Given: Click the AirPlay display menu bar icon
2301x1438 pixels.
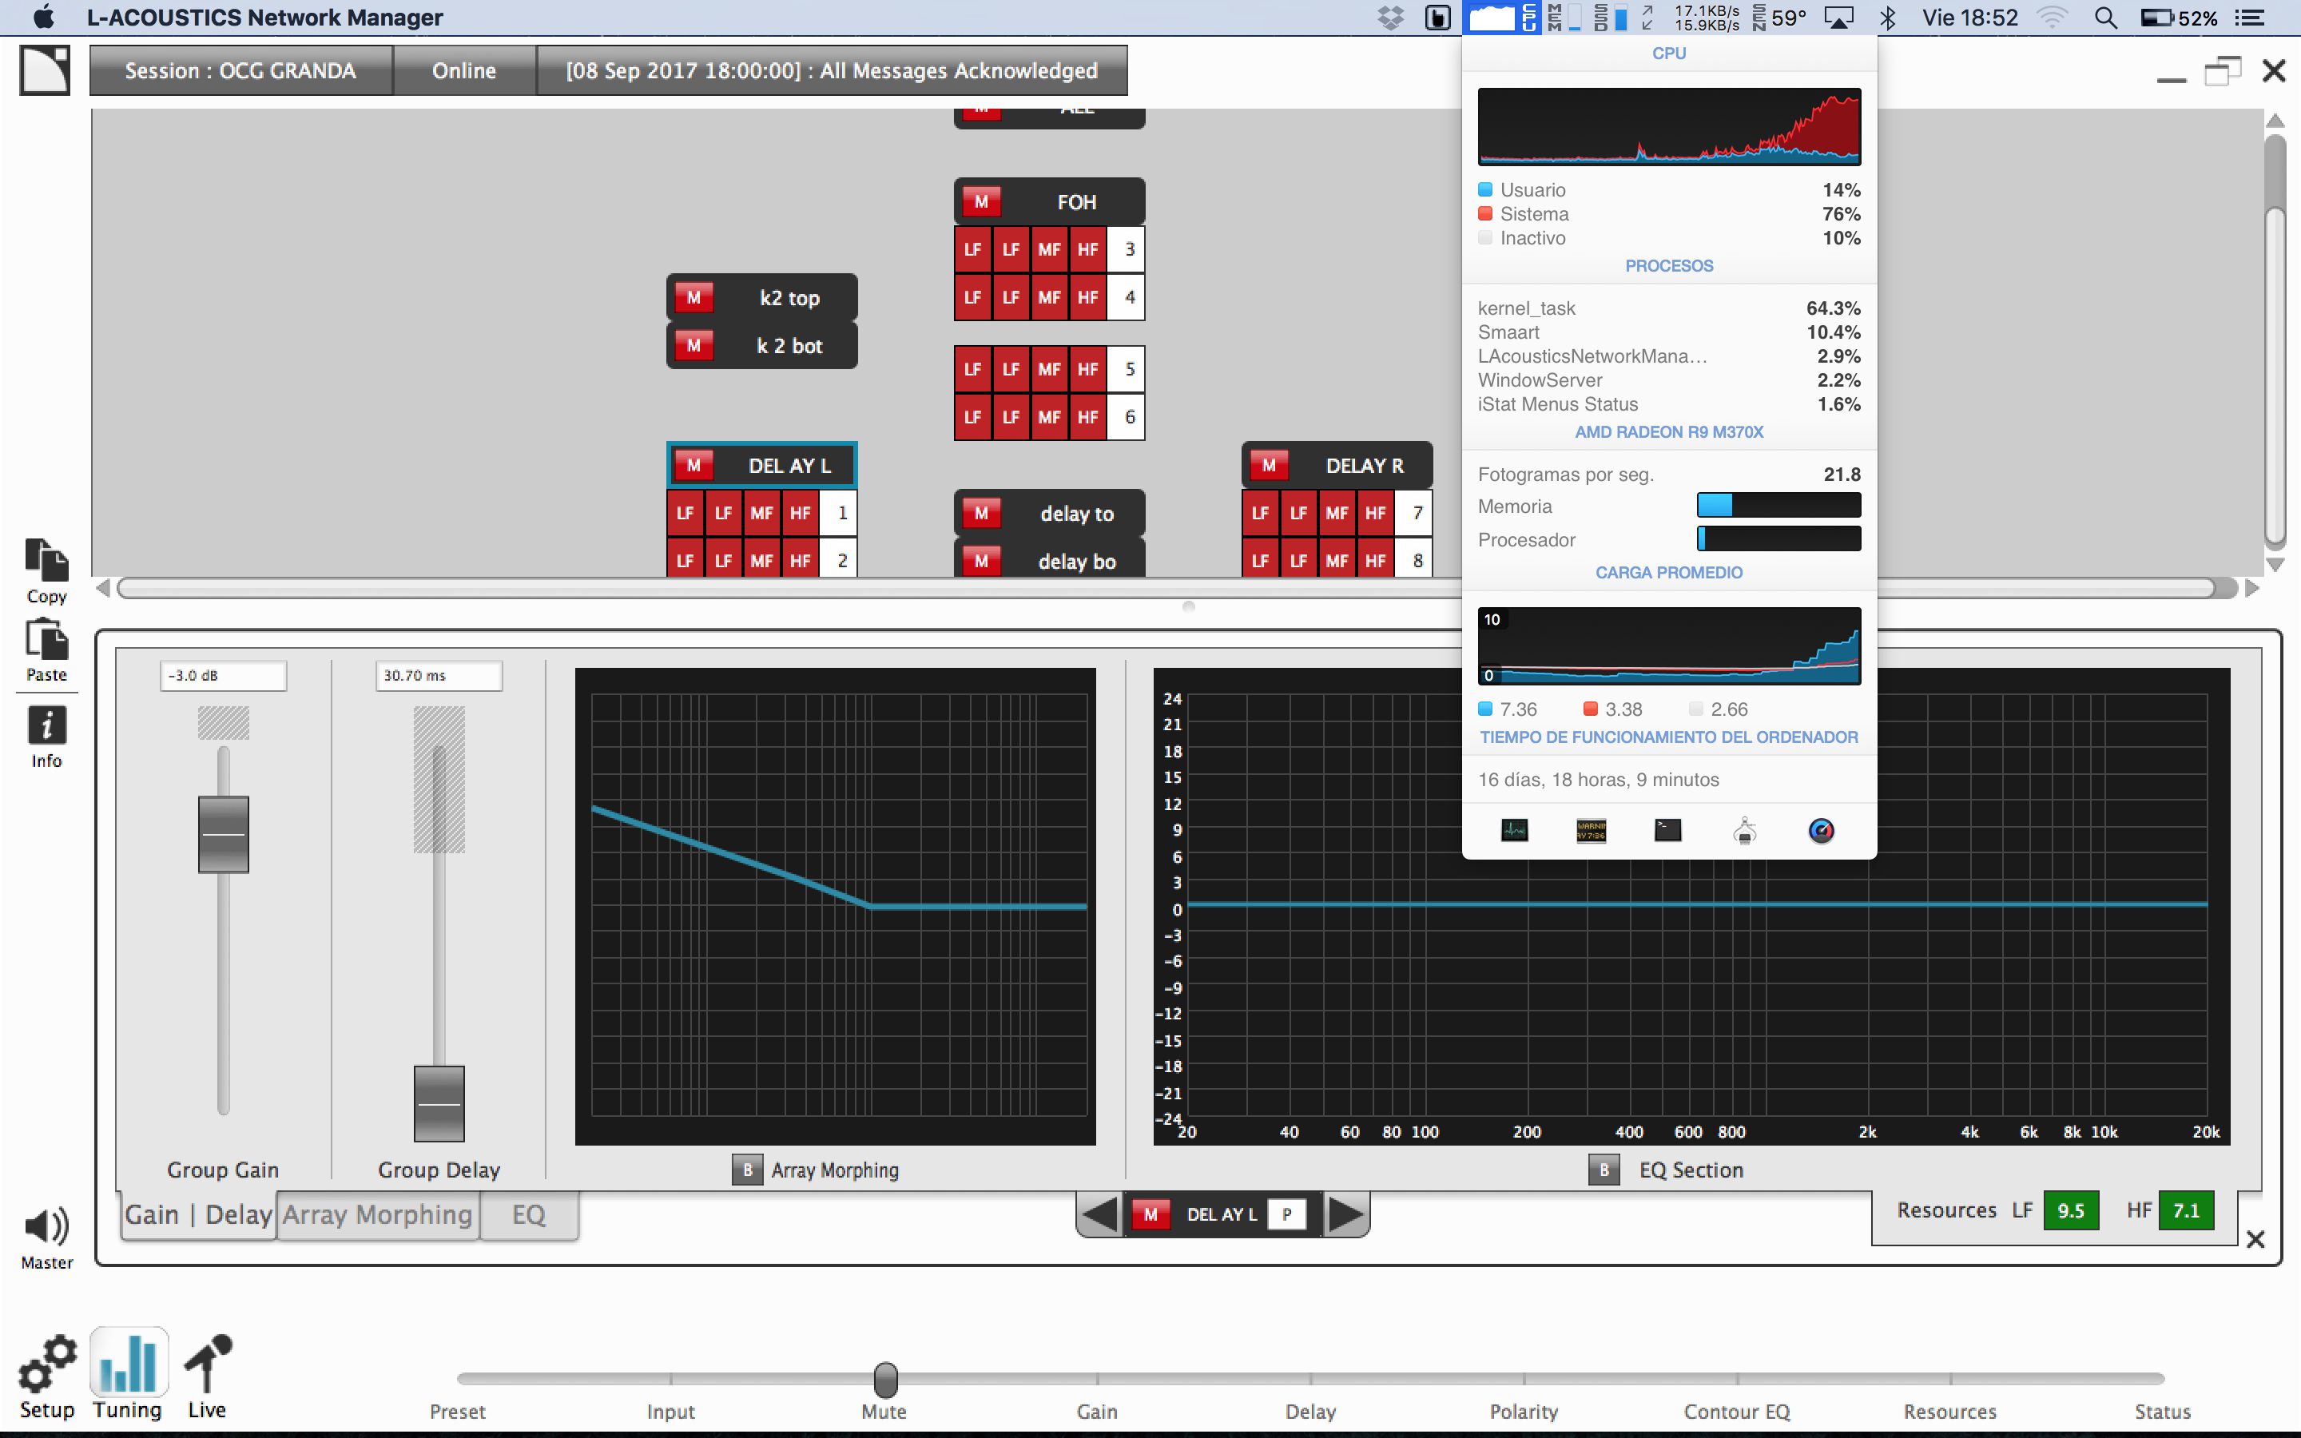Looking at the screenshot, I should [x=1840, y=17].
